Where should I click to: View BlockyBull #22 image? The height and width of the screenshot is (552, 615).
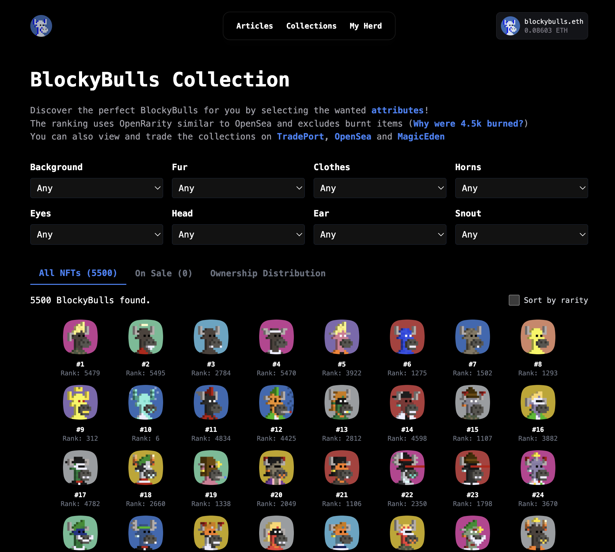coord(407,468)
